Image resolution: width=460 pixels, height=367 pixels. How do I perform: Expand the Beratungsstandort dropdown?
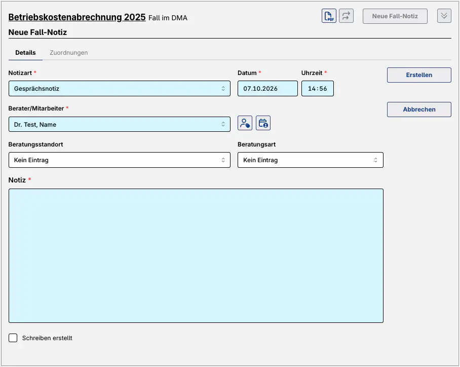point(120,160)
